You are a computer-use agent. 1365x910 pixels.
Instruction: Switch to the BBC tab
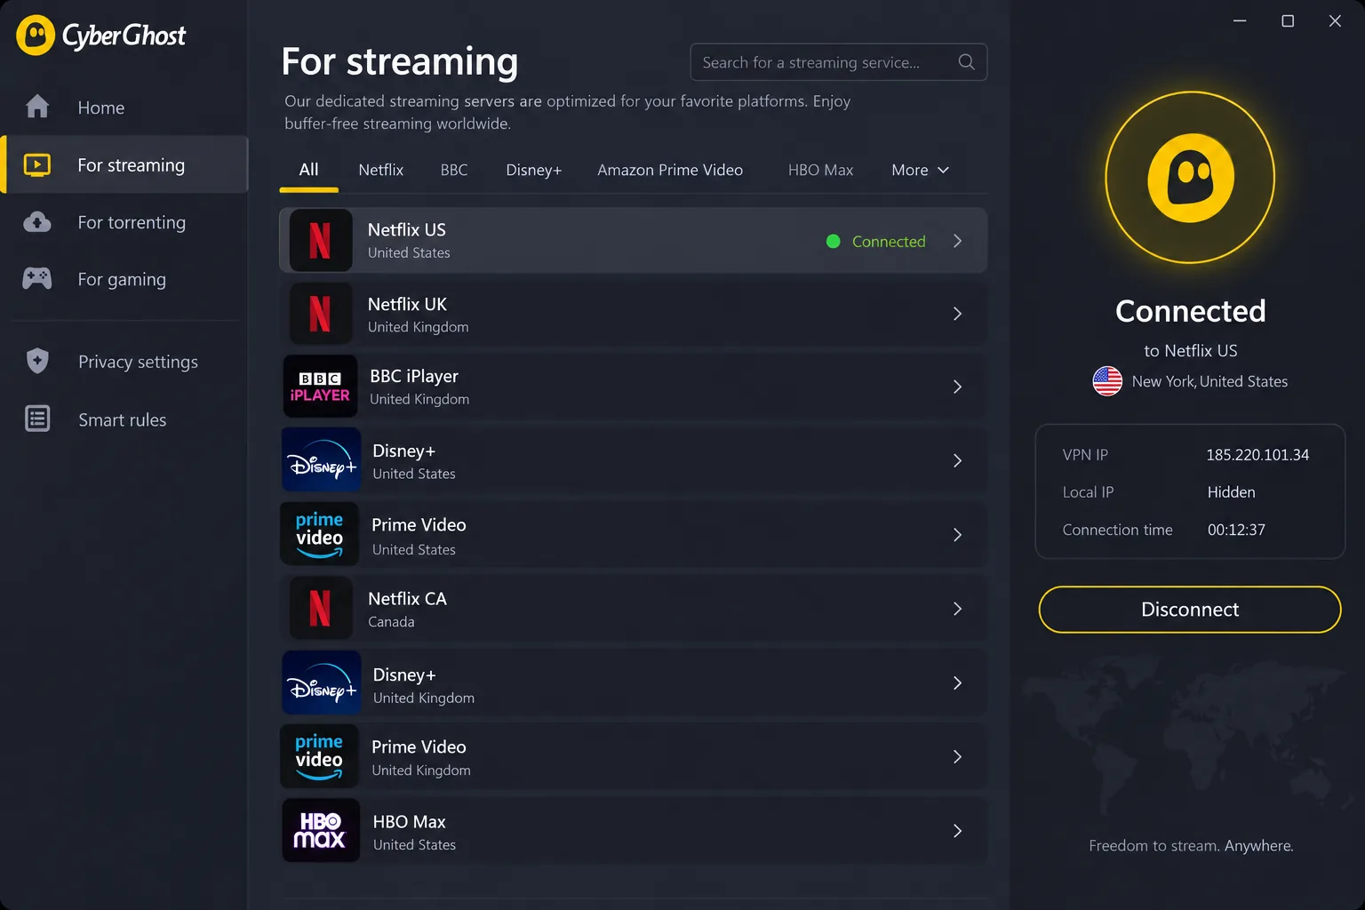point(454,170)
